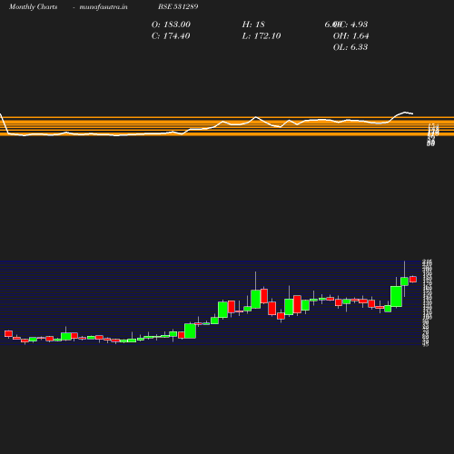Select the high value 'H: 18'
Screen dimensions: 454x454
[x=253, y=25]
